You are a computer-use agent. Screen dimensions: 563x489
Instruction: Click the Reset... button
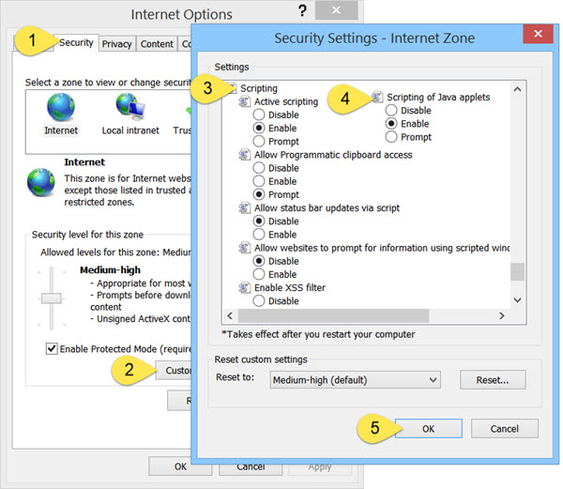(x=493, y=380)
